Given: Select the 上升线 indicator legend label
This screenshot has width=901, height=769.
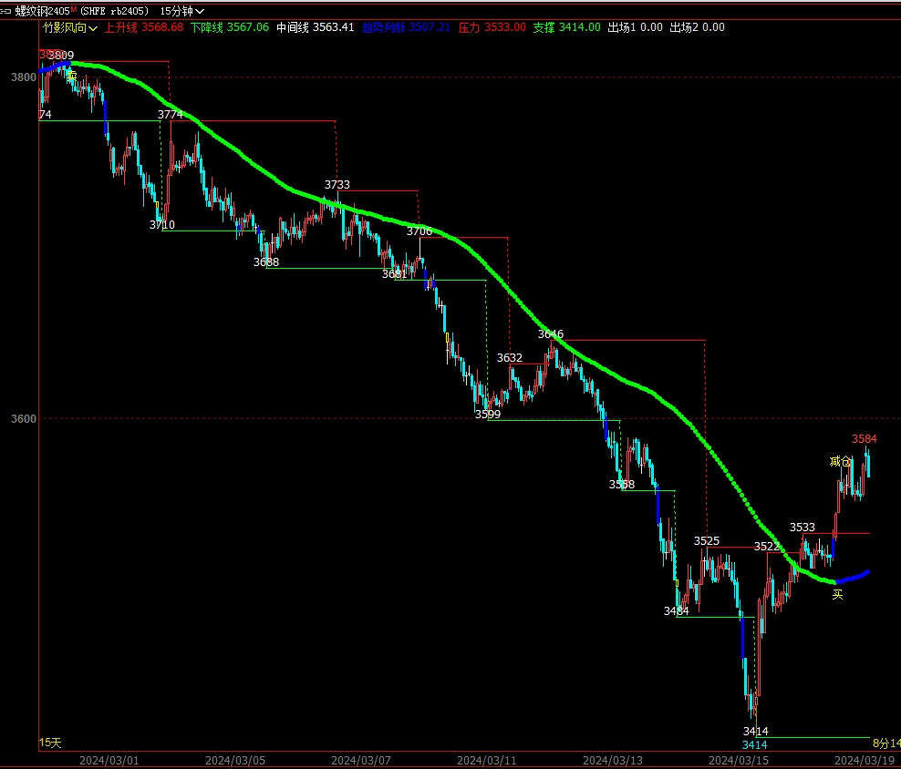Looking at the screenshot, I should tap(120, 27).
